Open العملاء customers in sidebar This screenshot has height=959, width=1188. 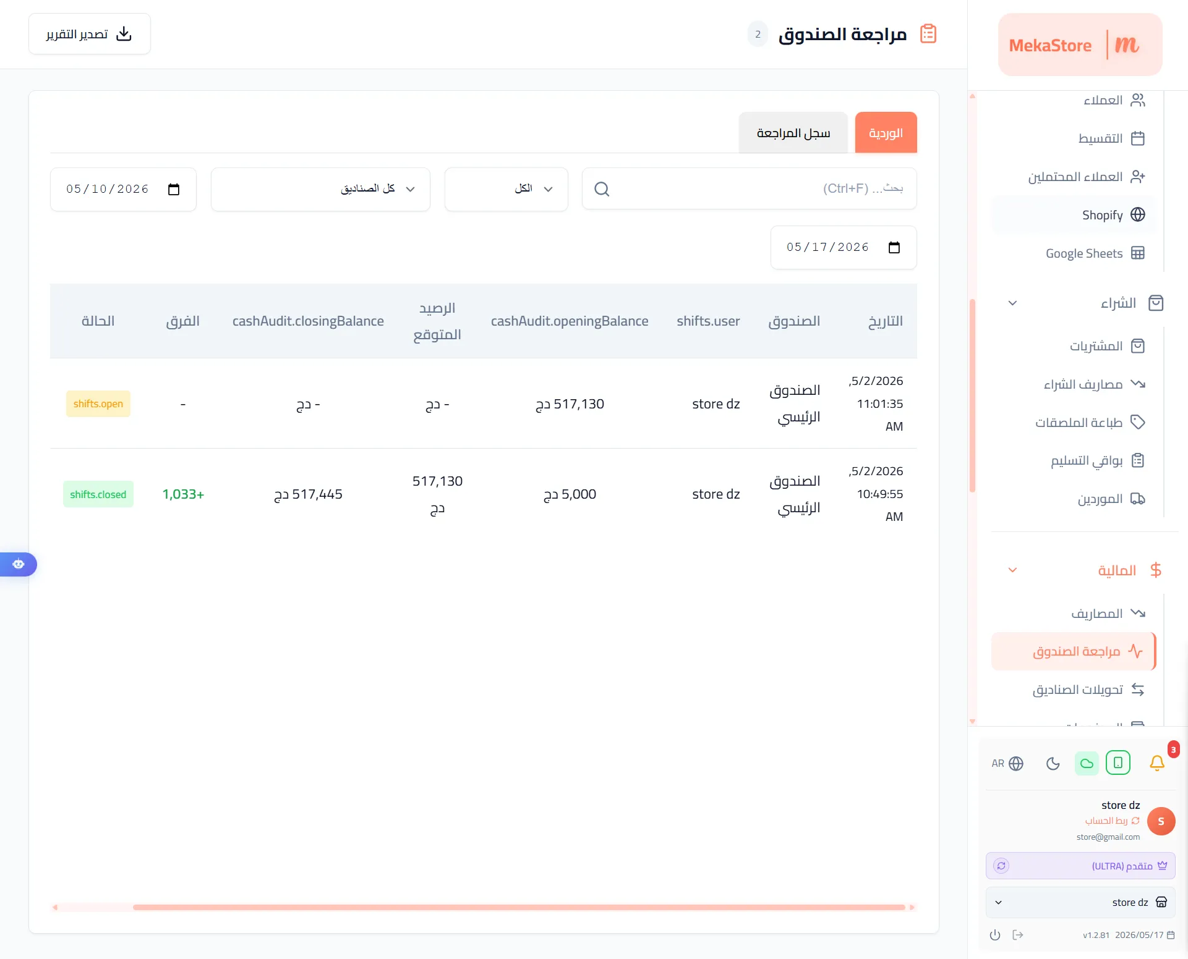click(x=1073, y=100)
